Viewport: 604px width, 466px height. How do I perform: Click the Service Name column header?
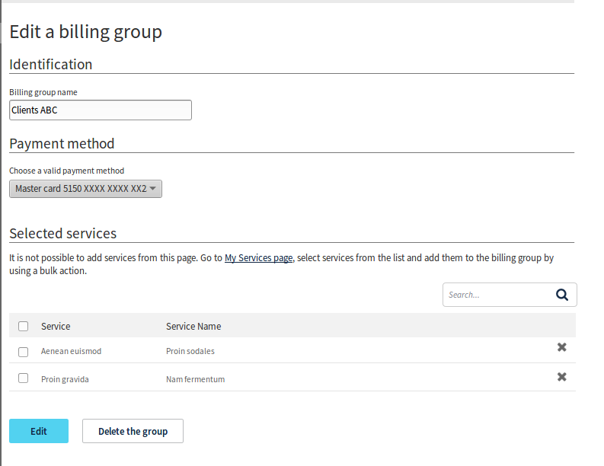point(193,326)
